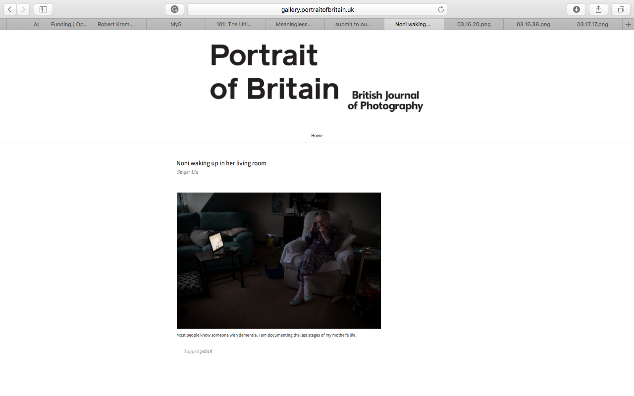This screenshot has height=396, width=634.
Task: Switch to the 03.17.17.png tab
Action: [592, 24]
